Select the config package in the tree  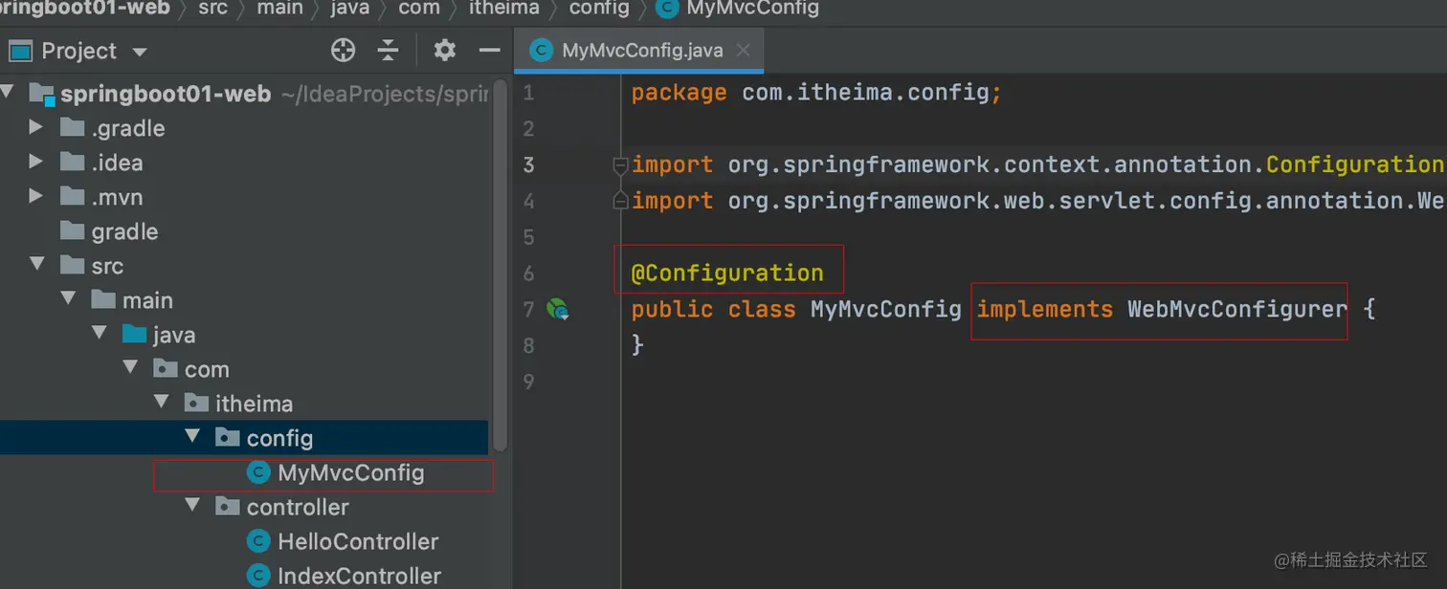(x=279, y=438)
